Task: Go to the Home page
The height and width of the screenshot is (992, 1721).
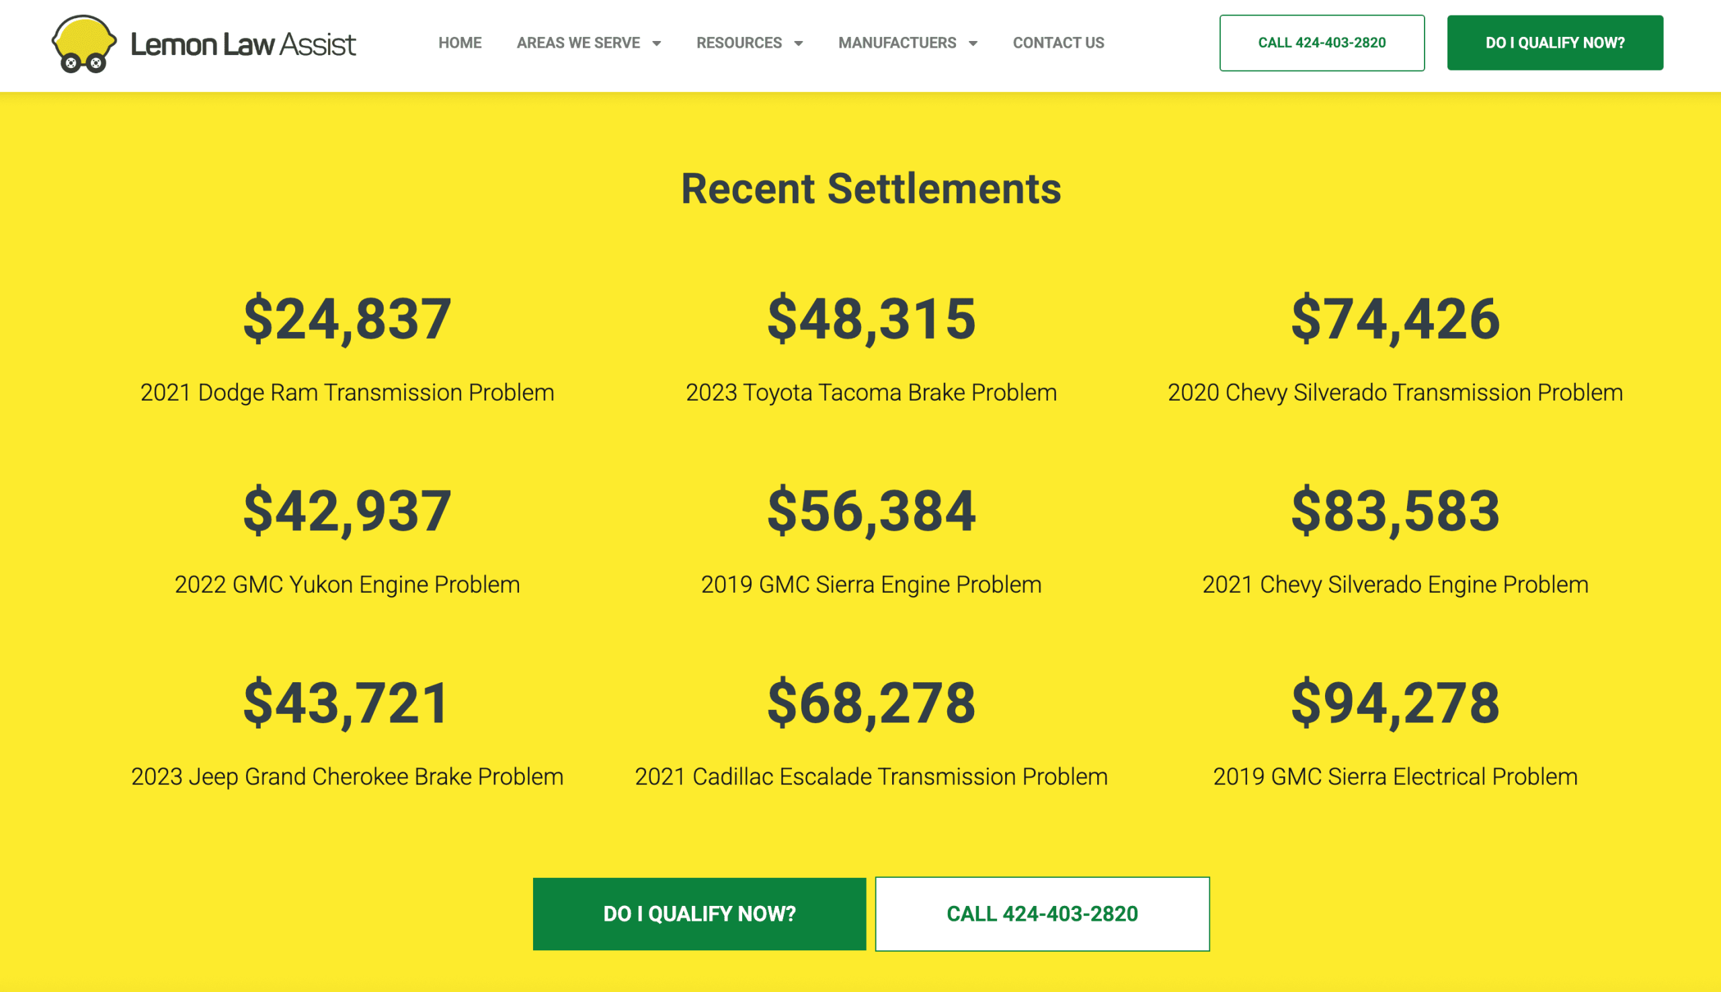Action: (x=460, y=43)
